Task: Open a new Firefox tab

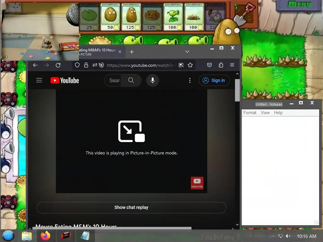Action: 132,52
